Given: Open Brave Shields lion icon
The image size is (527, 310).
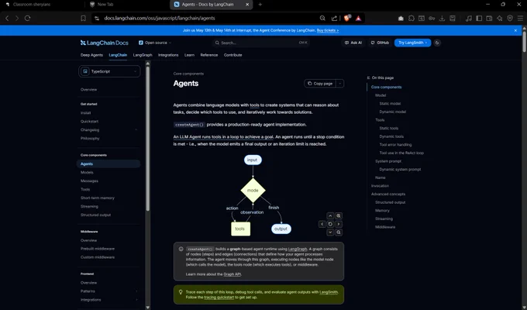Looking at the screenshot, I should pos(347,18).
